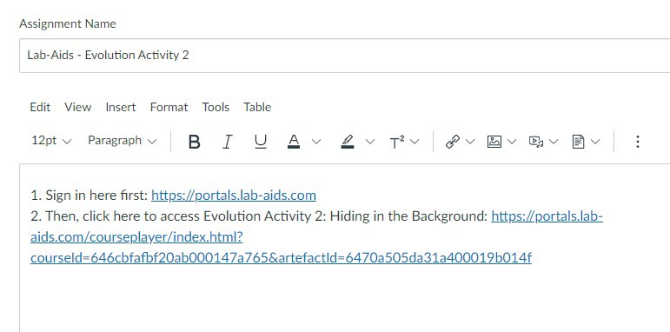Open the Table menu
The image size is (670, 332).
(x=257, y=107)
